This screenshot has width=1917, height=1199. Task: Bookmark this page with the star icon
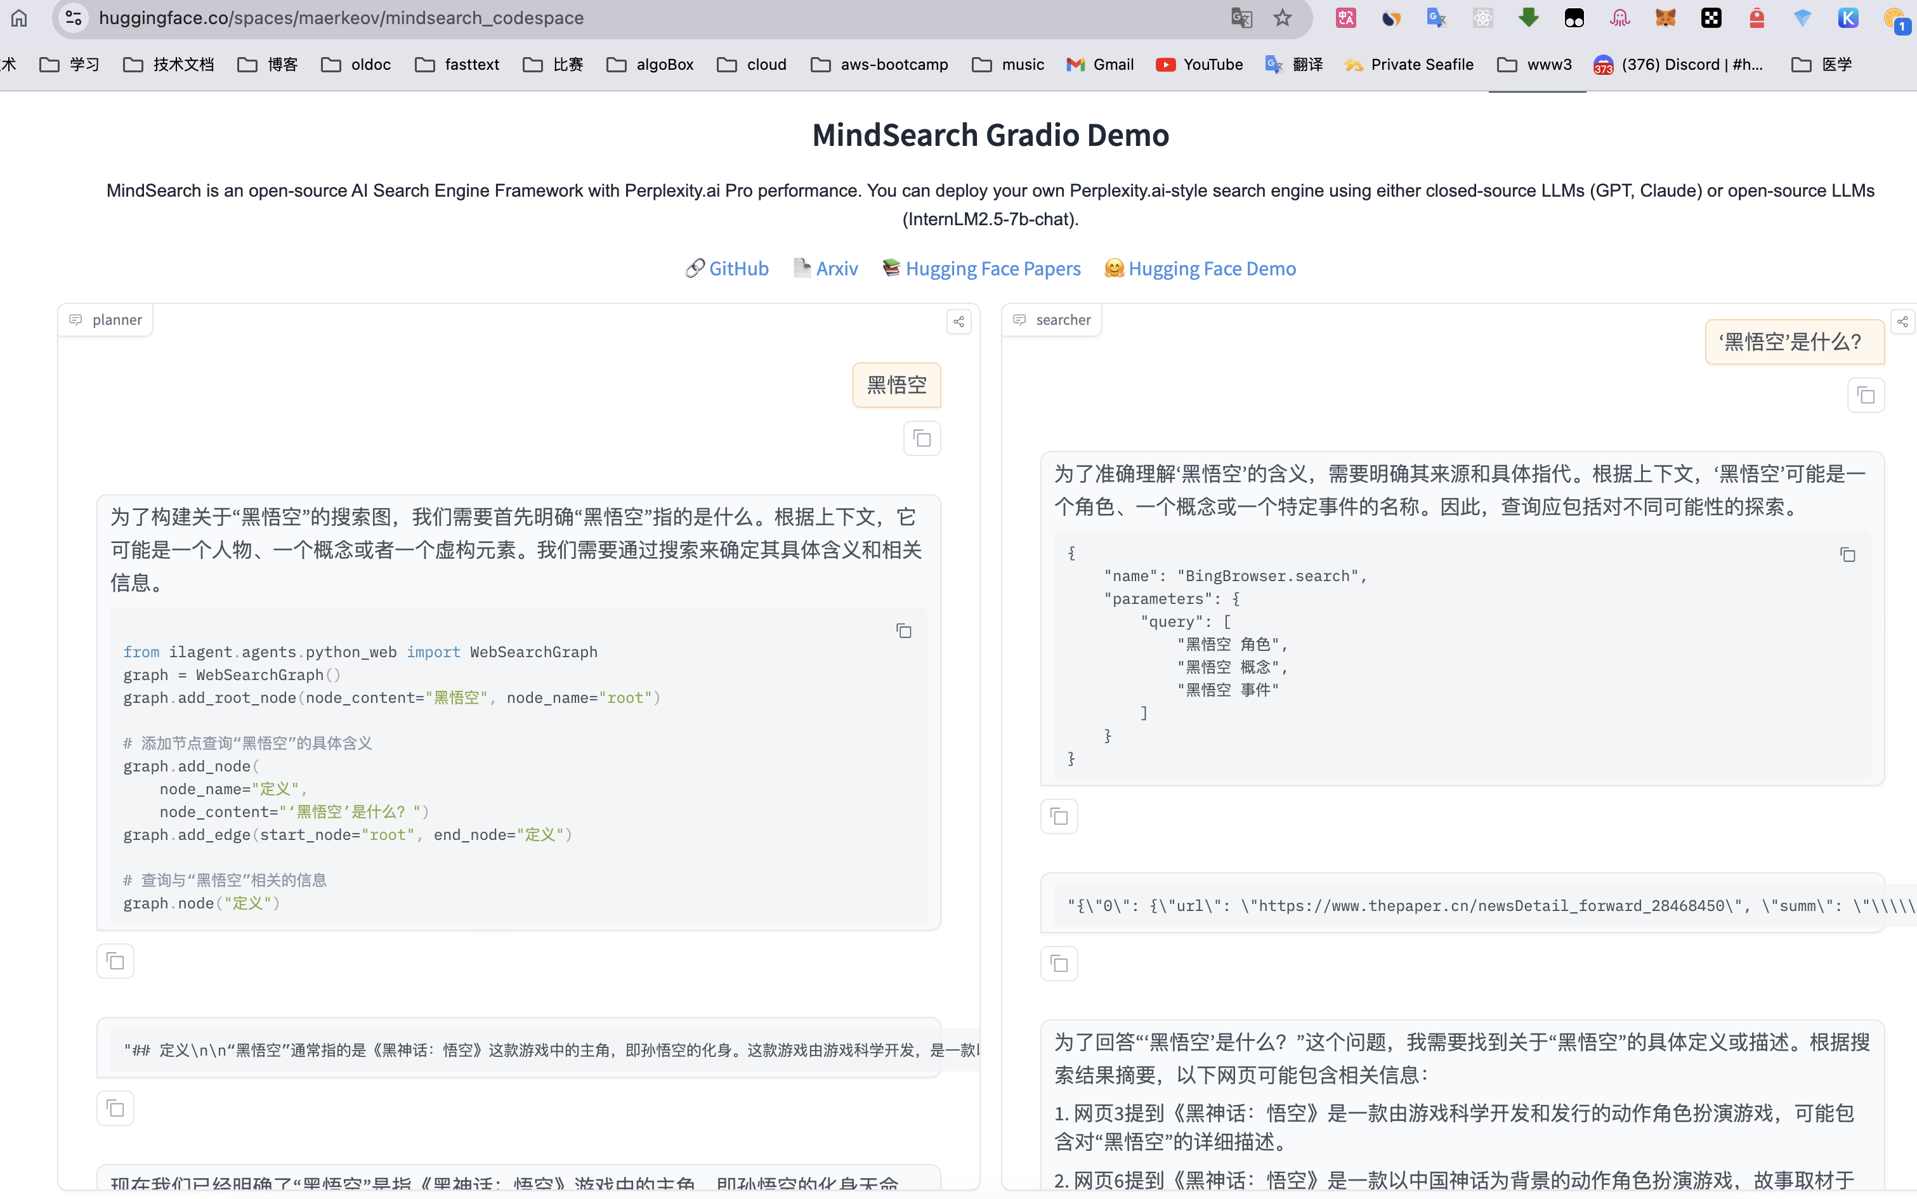point(1282,18)
